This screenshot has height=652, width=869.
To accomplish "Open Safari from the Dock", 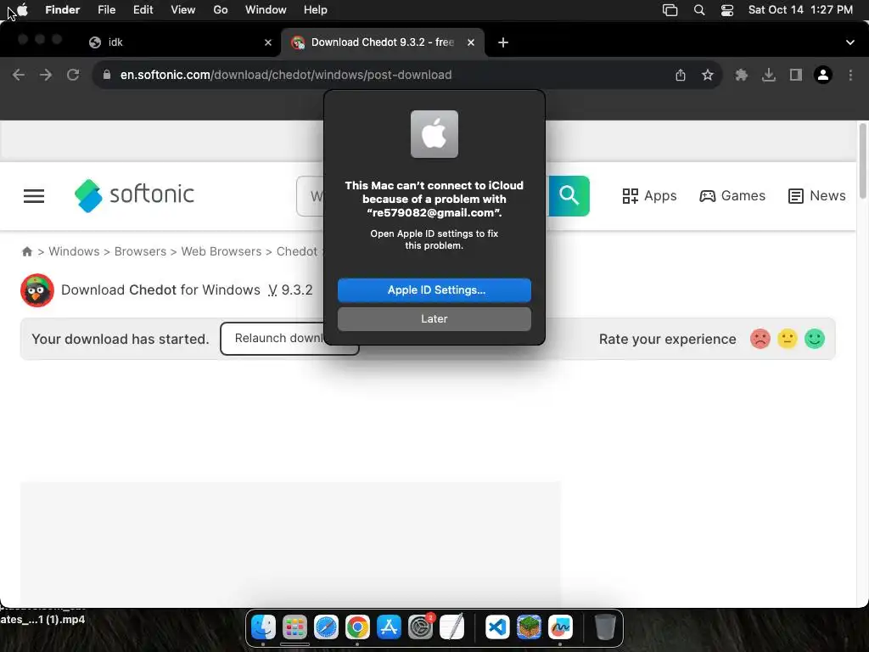I will pyautogui.click(x=326, y=627).
